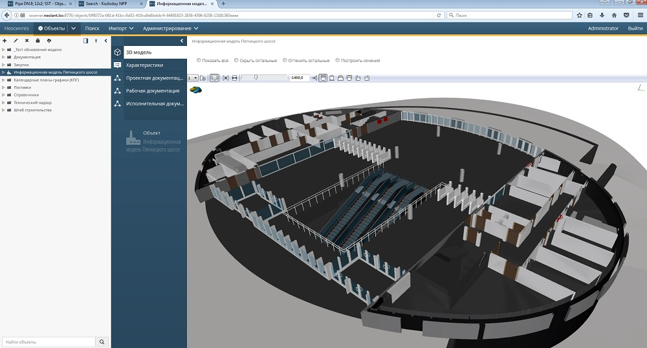Image resolution: width=647 pixels, height=348 pixels.
Task: Expand the Поставки tree node
Action: pyautogui.click(x=3, y=87)
